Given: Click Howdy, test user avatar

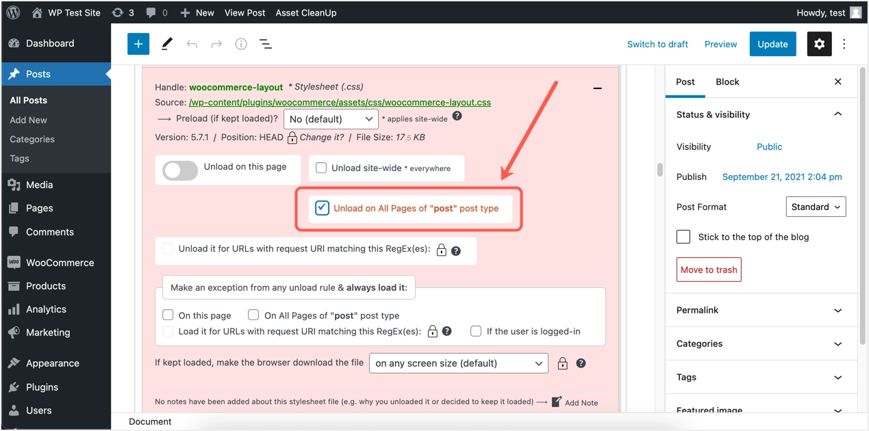Looking at the screenshot, I should tap(856, 12).
